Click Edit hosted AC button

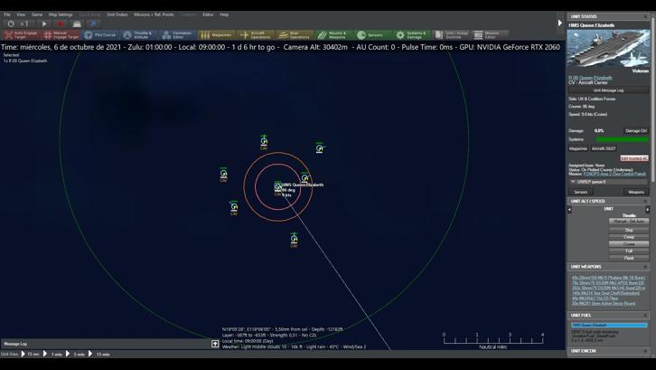coord(634,158)
